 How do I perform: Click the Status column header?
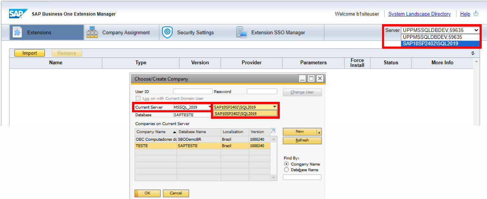391,63
